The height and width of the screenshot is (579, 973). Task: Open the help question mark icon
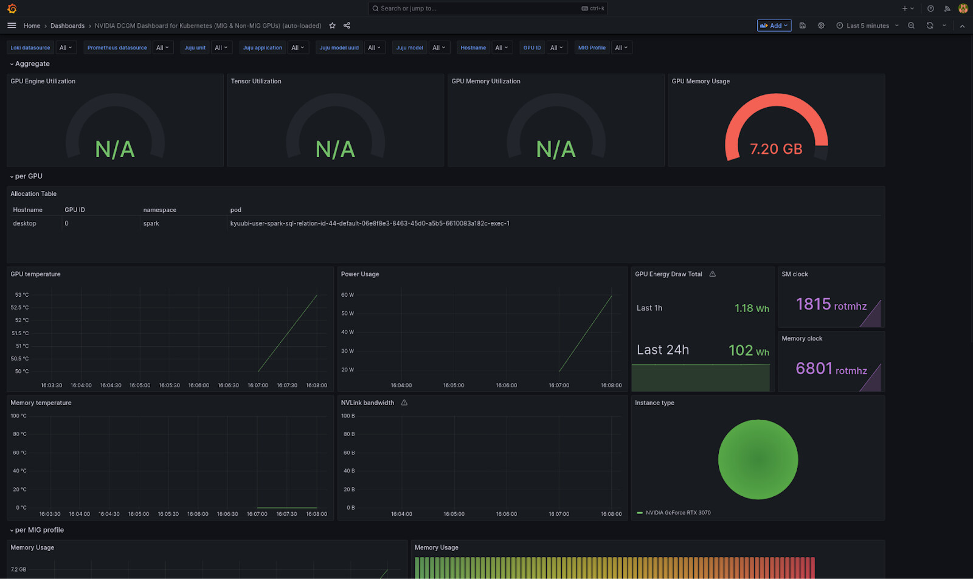pyautogui.click(x=930, y=9)
